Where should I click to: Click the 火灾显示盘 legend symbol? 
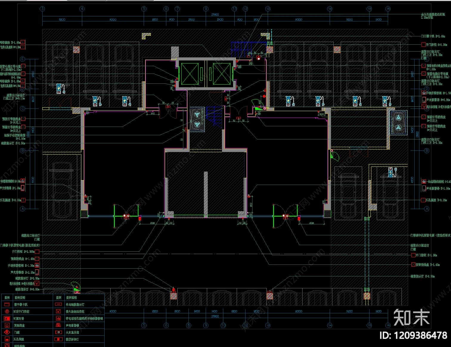[58, 332]
